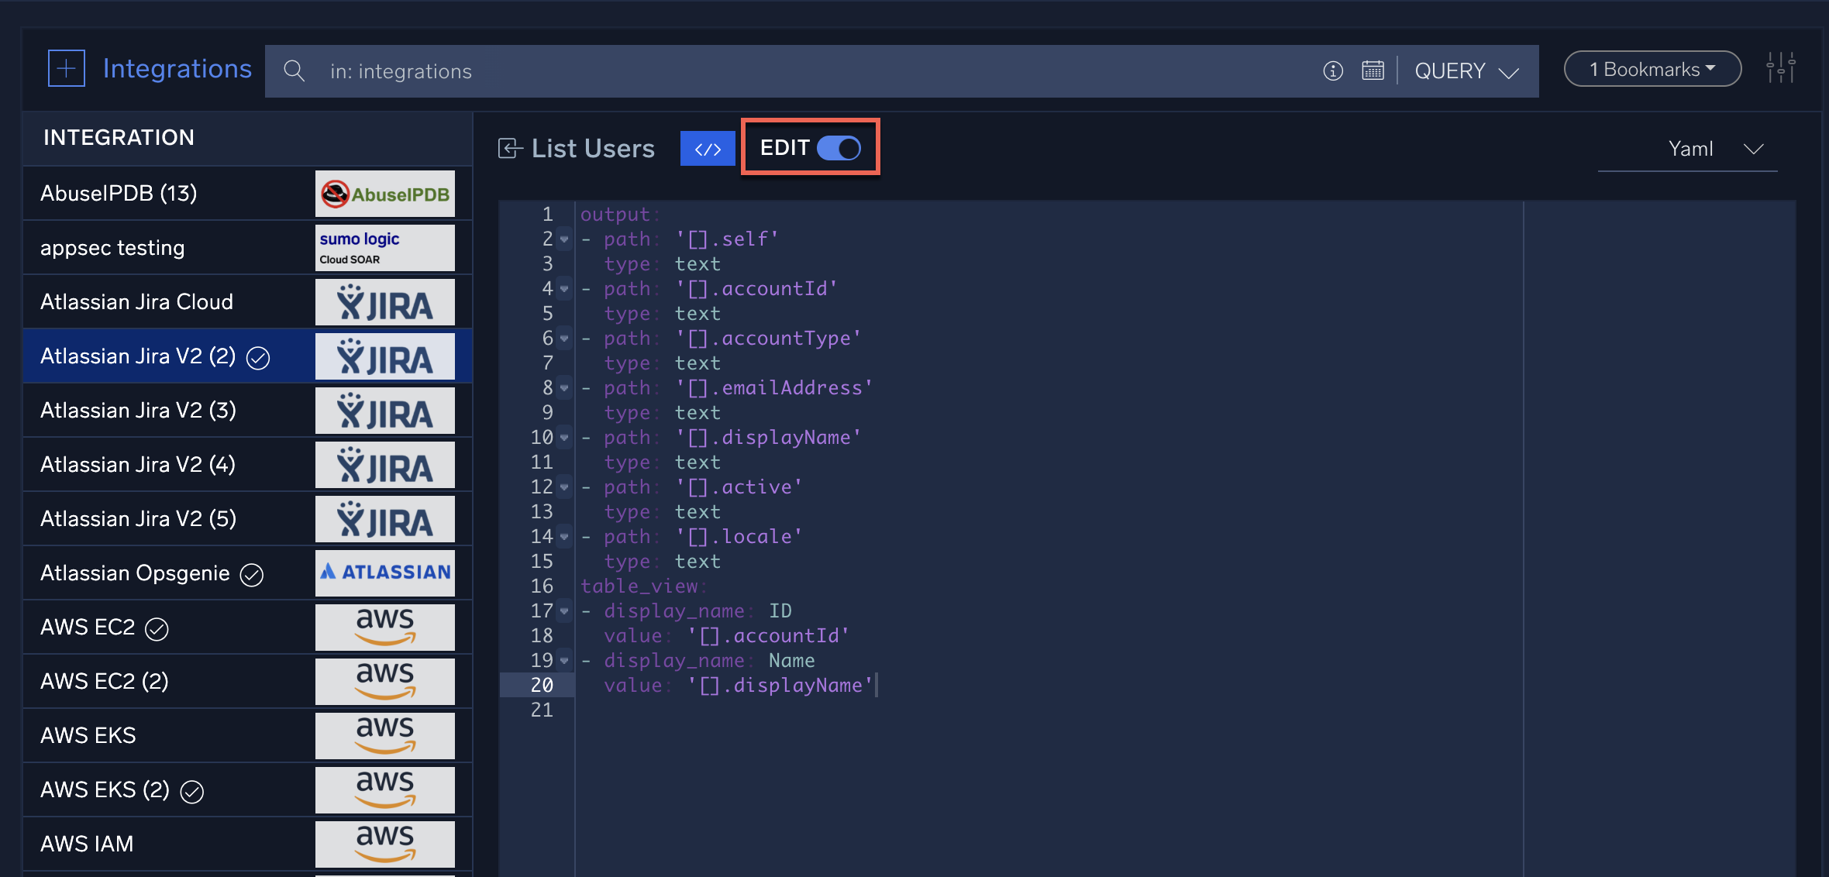The width and height of the screenshot is (1829, 877).
Task: Collapse the fold arrow on line 2
Action: click(563, 239)
